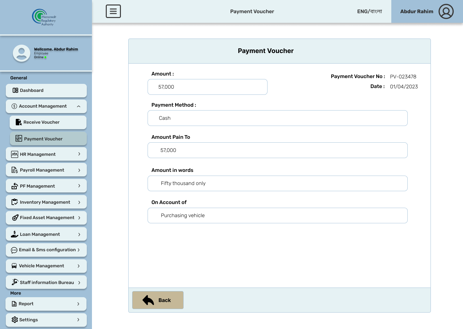Click Staff information Bureau icon
463x329 pixels.
pyautogui.click(x=15, y=282)
